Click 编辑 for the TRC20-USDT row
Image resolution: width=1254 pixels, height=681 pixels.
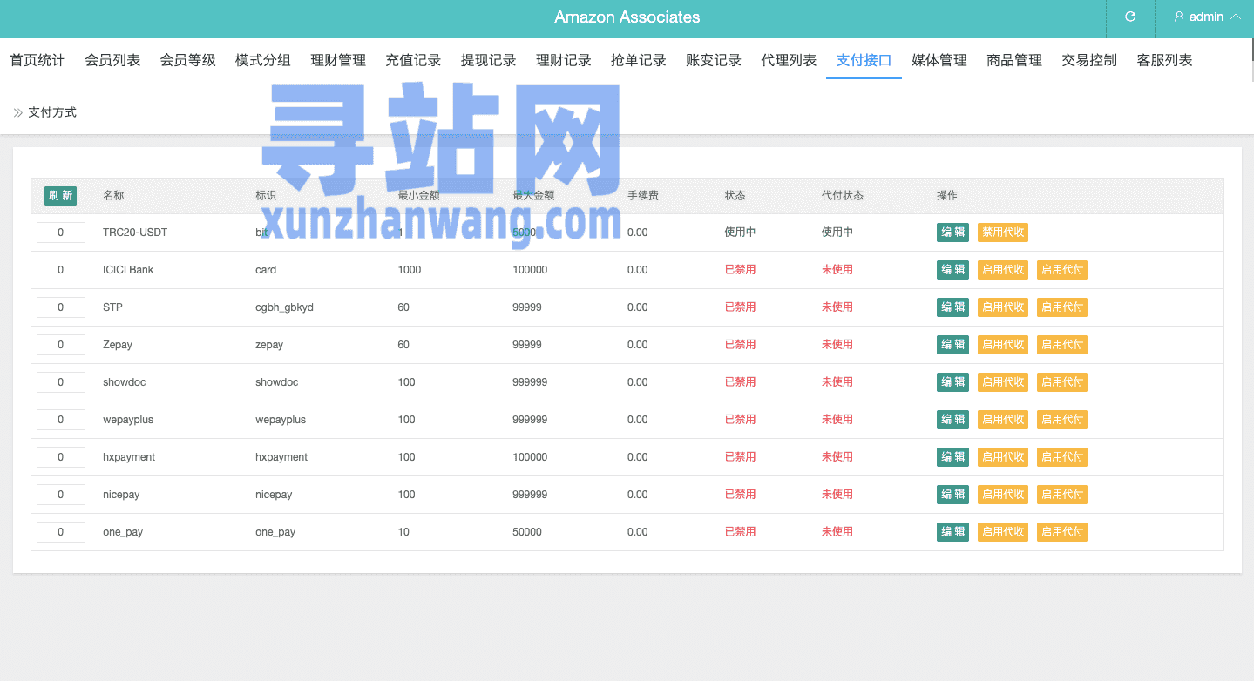[x=952, y=233]
